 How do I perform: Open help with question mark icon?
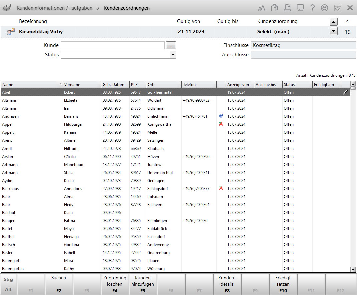(312, 8)
